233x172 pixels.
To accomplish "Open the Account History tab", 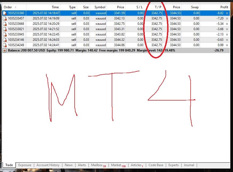I will (x=48, y=165).
